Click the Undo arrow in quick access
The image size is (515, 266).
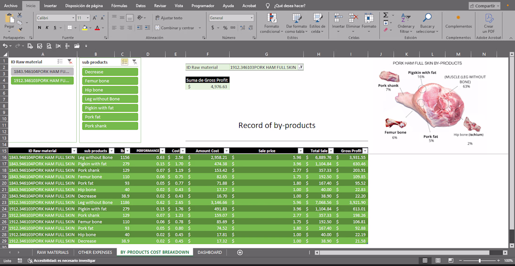5,46
